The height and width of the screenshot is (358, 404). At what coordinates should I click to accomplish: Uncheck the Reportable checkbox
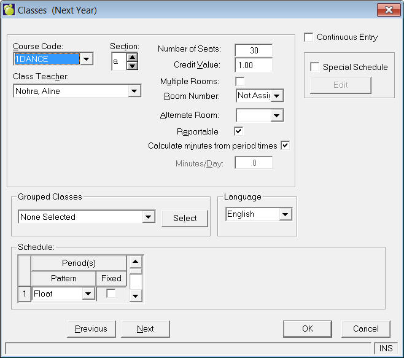pos(239,131)
